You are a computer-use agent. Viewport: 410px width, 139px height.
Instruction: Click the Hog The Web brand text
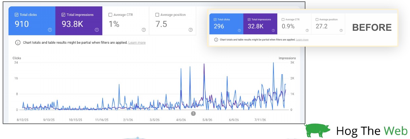[x=372, y=131]
